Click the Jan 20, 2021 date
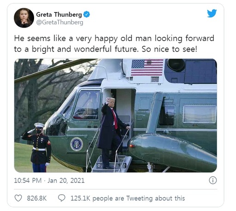236x211 pixels. (66, 181)
